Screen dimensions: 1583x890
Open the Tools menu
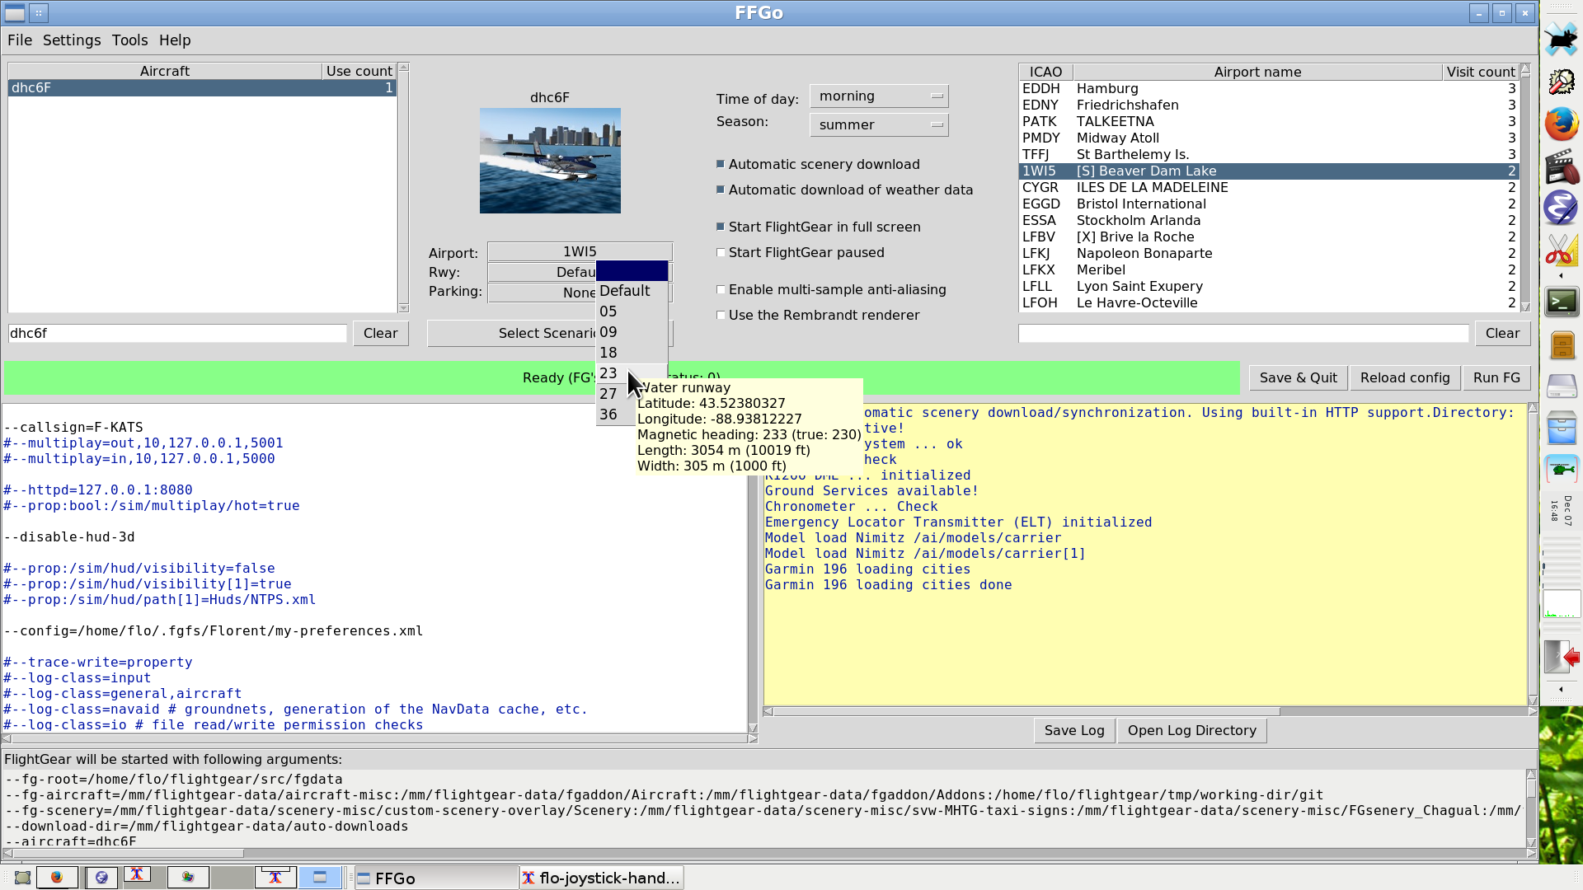(x=129, y=40)
